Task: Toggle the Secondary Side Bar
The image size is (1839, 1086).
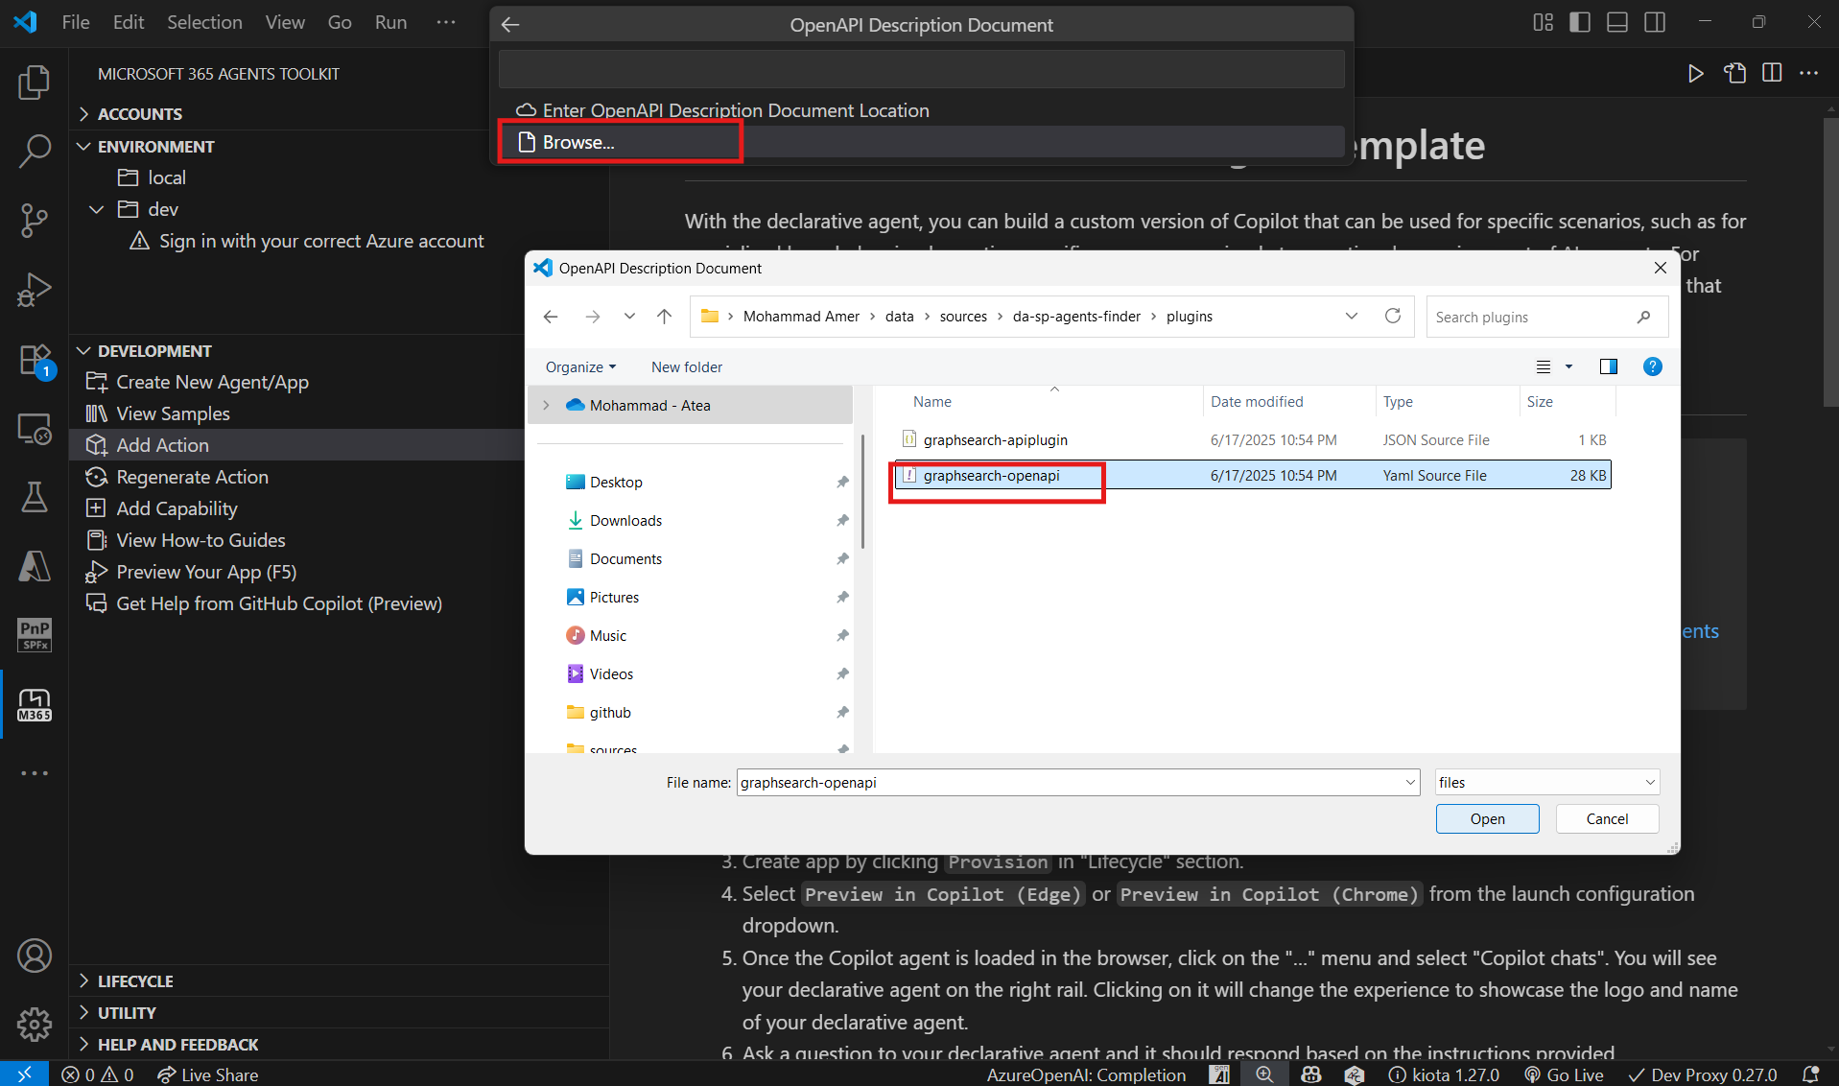Action: point(1655,22)
